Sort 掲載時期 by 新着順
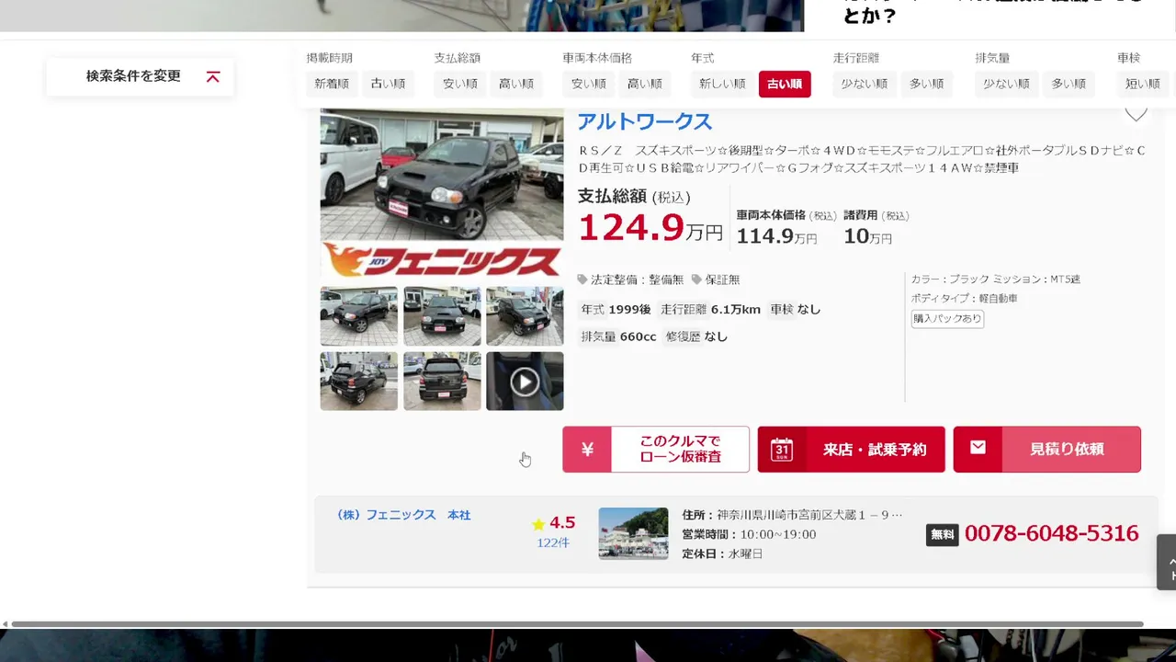Image resolution: width=1176 pixels, height=662 pixels. click(x=332, y=84)
